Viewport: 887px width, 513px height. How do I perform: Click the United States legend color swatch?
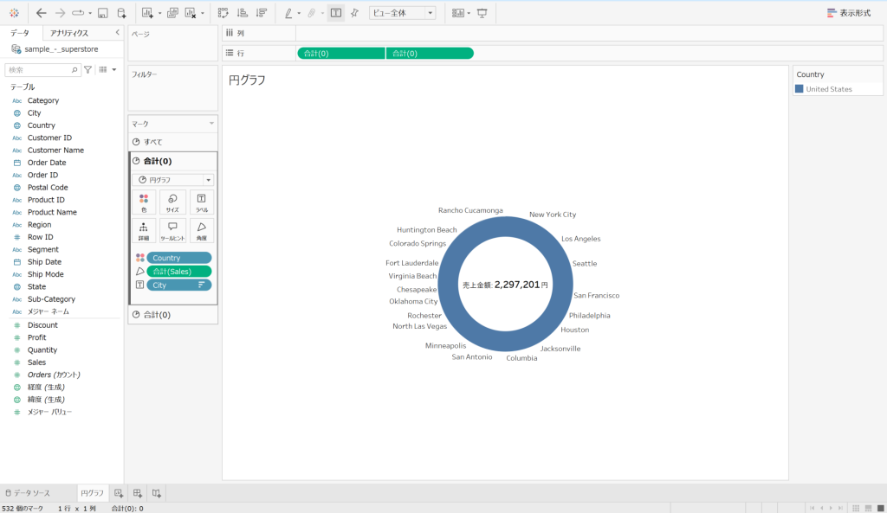799,89
